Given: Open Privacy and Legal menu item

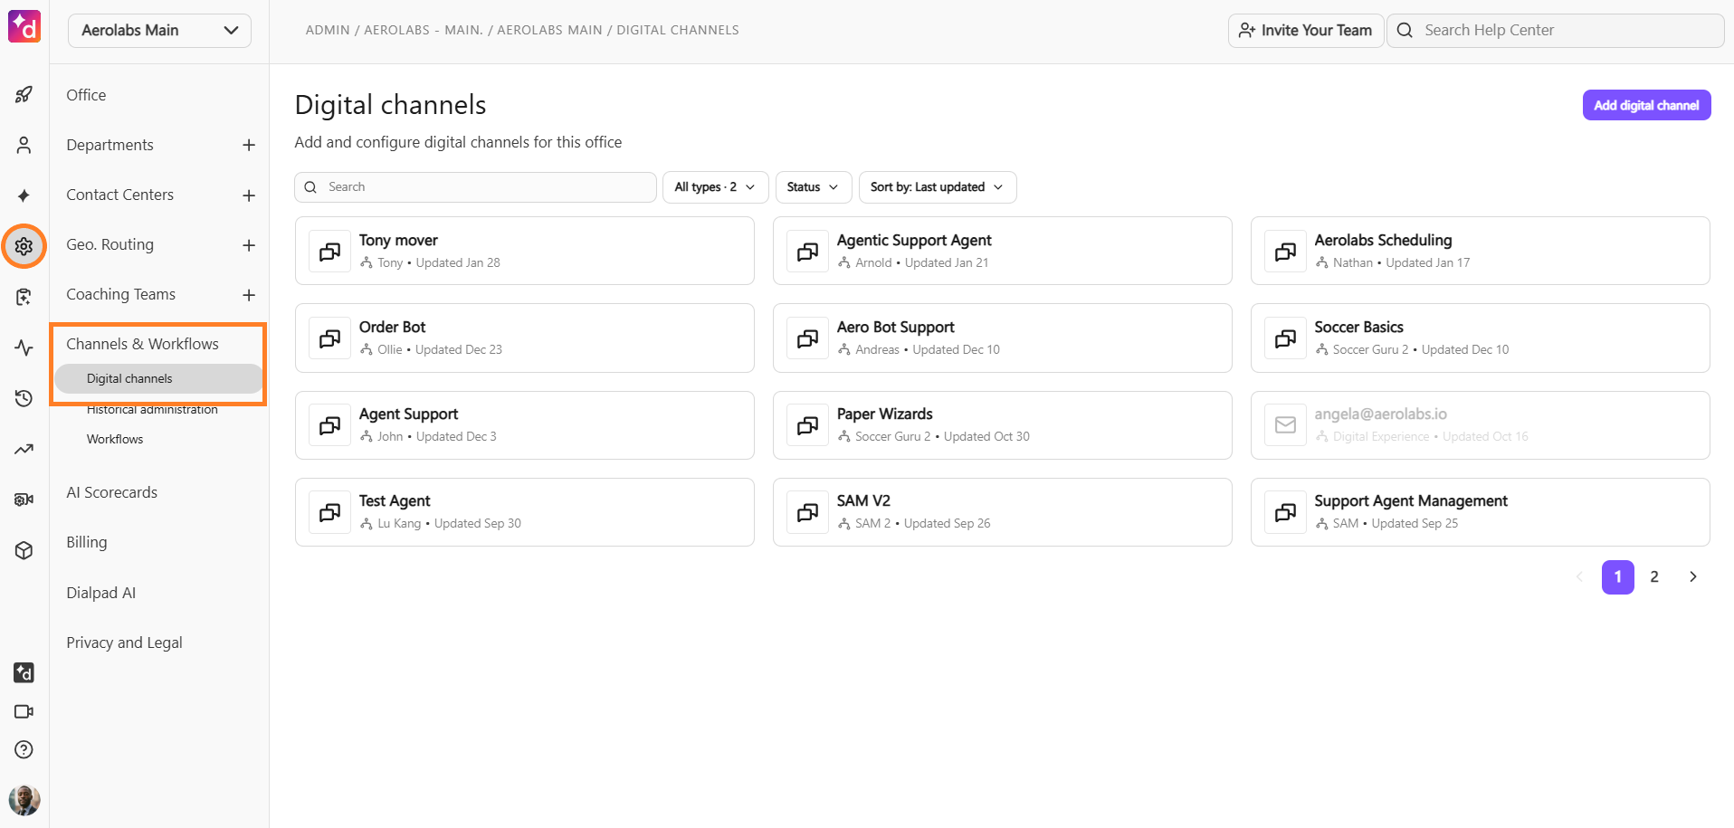Looking at the screenshot, I should point(124,642).
